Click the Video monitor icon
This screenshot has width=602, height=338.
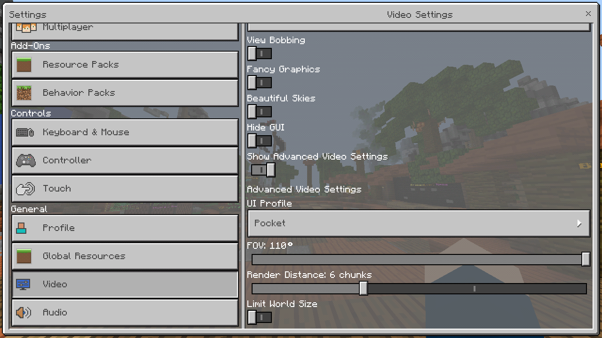click(x=23, y=284)
